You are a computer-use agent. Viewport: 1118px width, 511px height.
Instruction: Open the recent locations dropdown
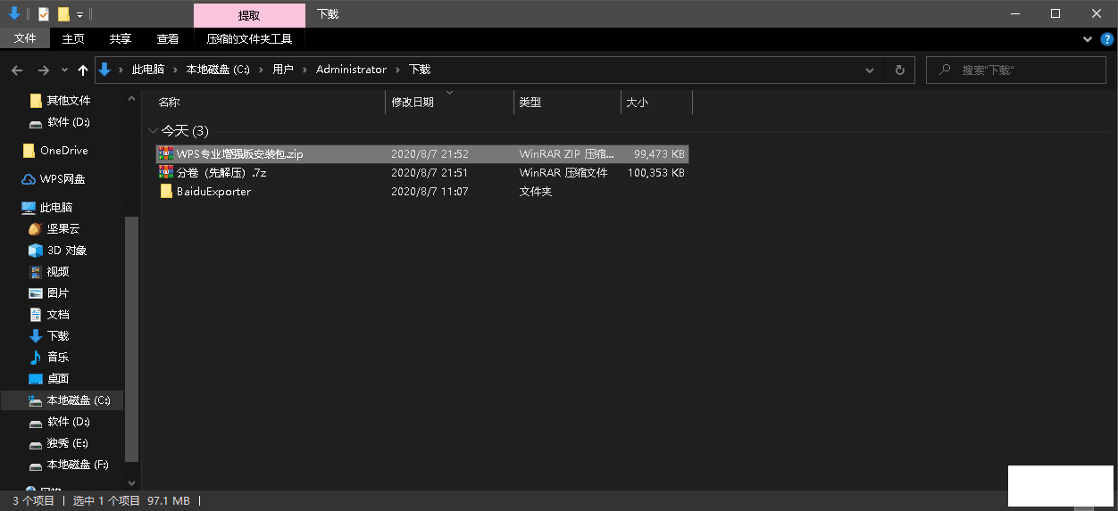pos(64,70)
